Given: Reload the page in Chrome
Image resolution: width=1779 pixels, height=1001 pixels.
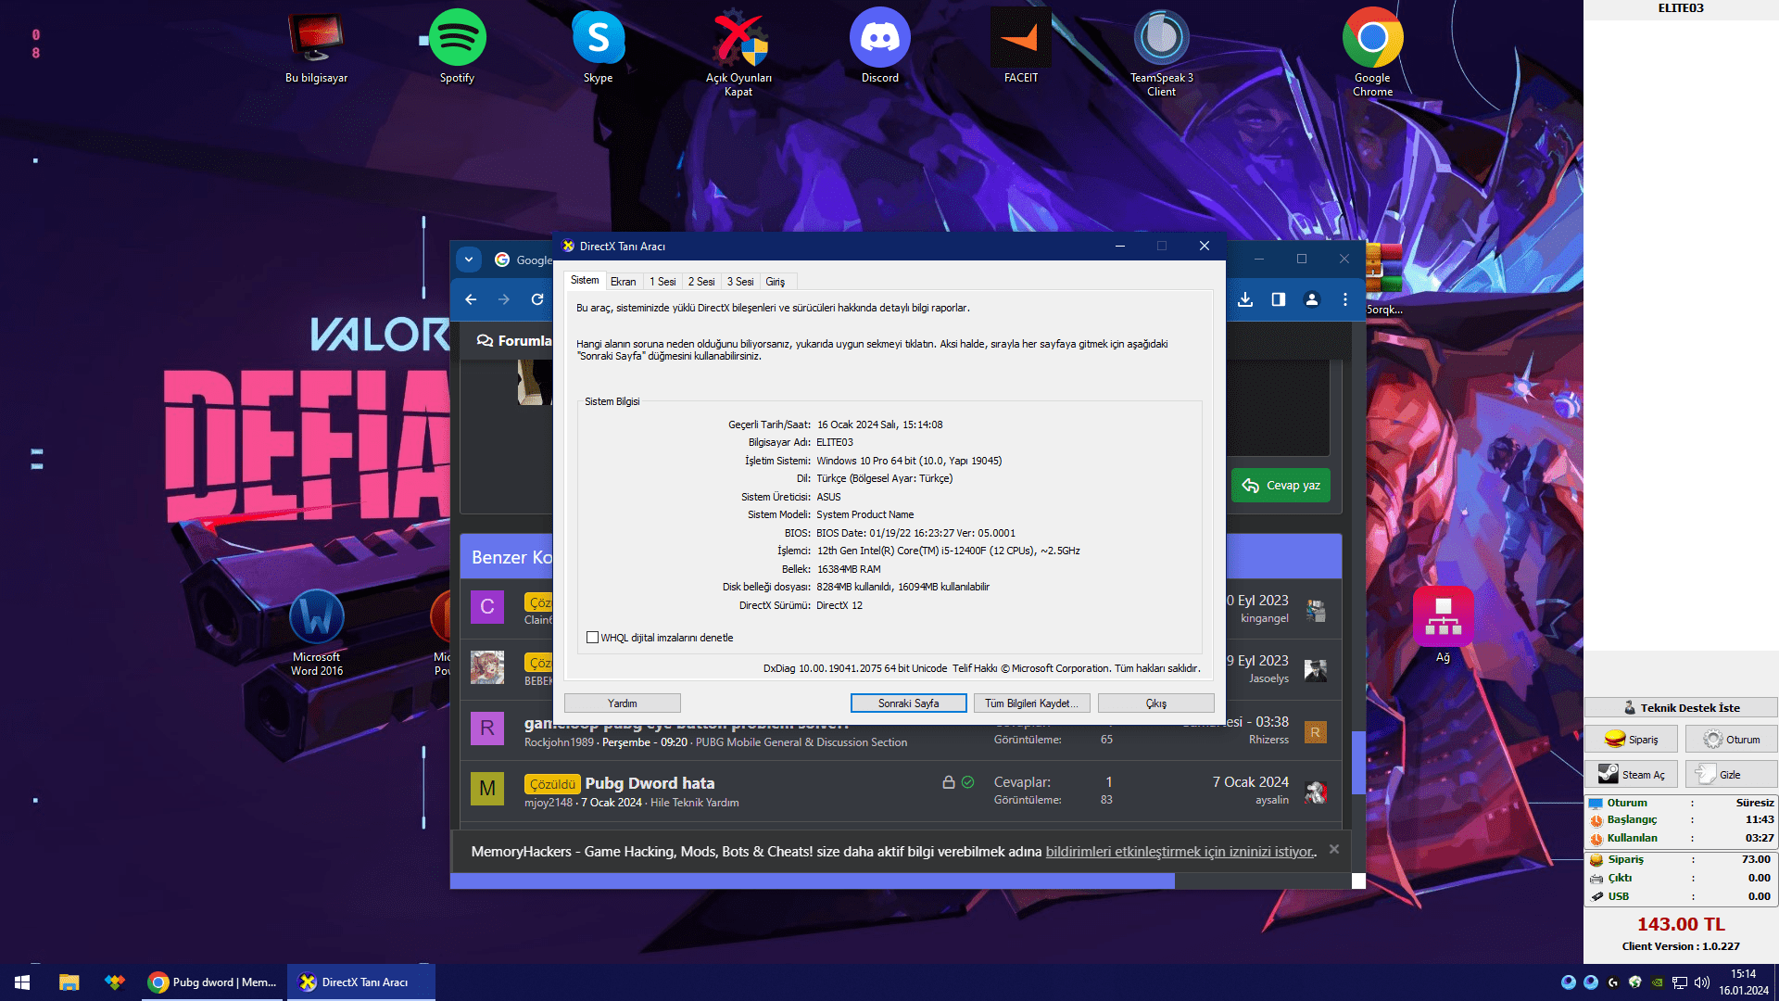Looking at the screenshot, I should pyautogui.click(x=537, y=299).
